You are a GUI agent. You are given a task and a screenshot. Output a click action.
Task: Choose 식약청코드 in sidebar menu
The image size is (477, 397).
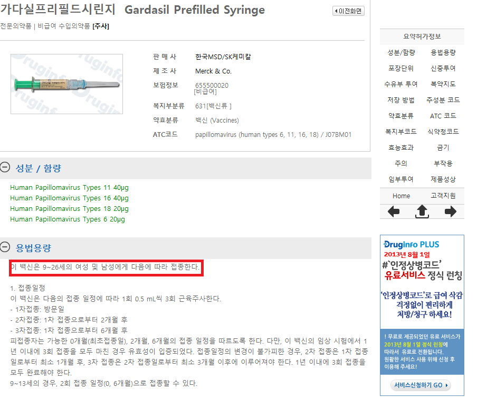(x=443, y=132)
